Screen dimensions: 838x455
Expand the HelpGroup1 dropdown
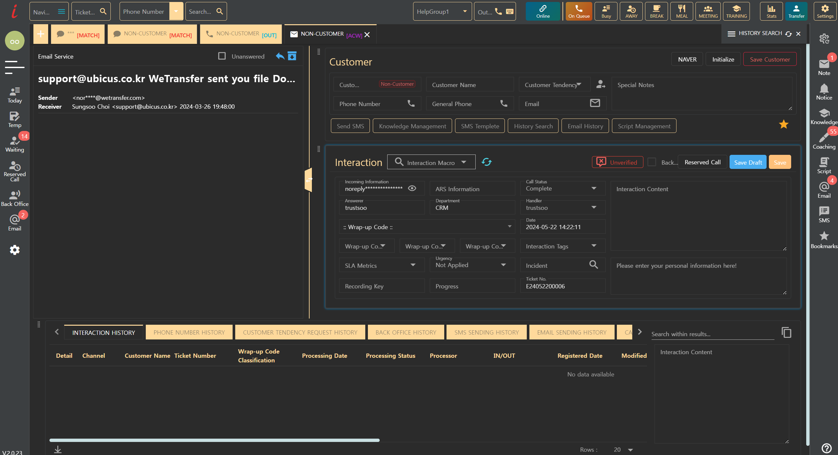(x=442, y=11)
